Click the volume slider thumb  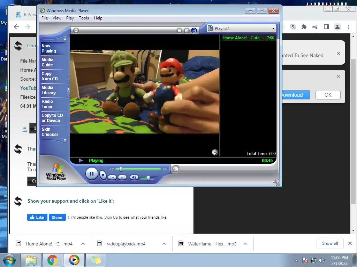pyautogui.click(x=148, y=178)
